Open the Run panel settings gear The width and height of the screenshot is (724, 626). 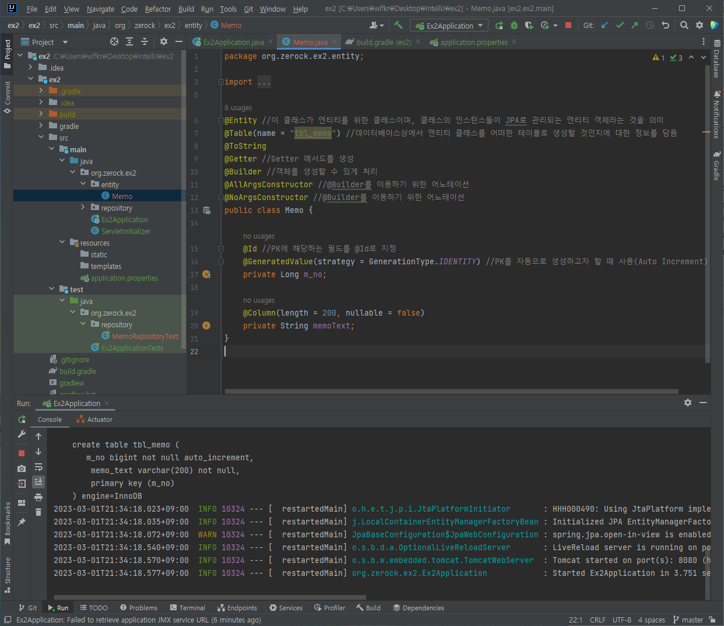[688, 403]
